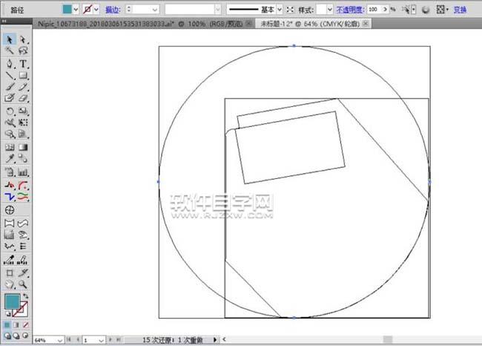Set paint mode to Gradient
This screenshot has width=482, height=346.
pyautogui.click(x=16, y=324)
